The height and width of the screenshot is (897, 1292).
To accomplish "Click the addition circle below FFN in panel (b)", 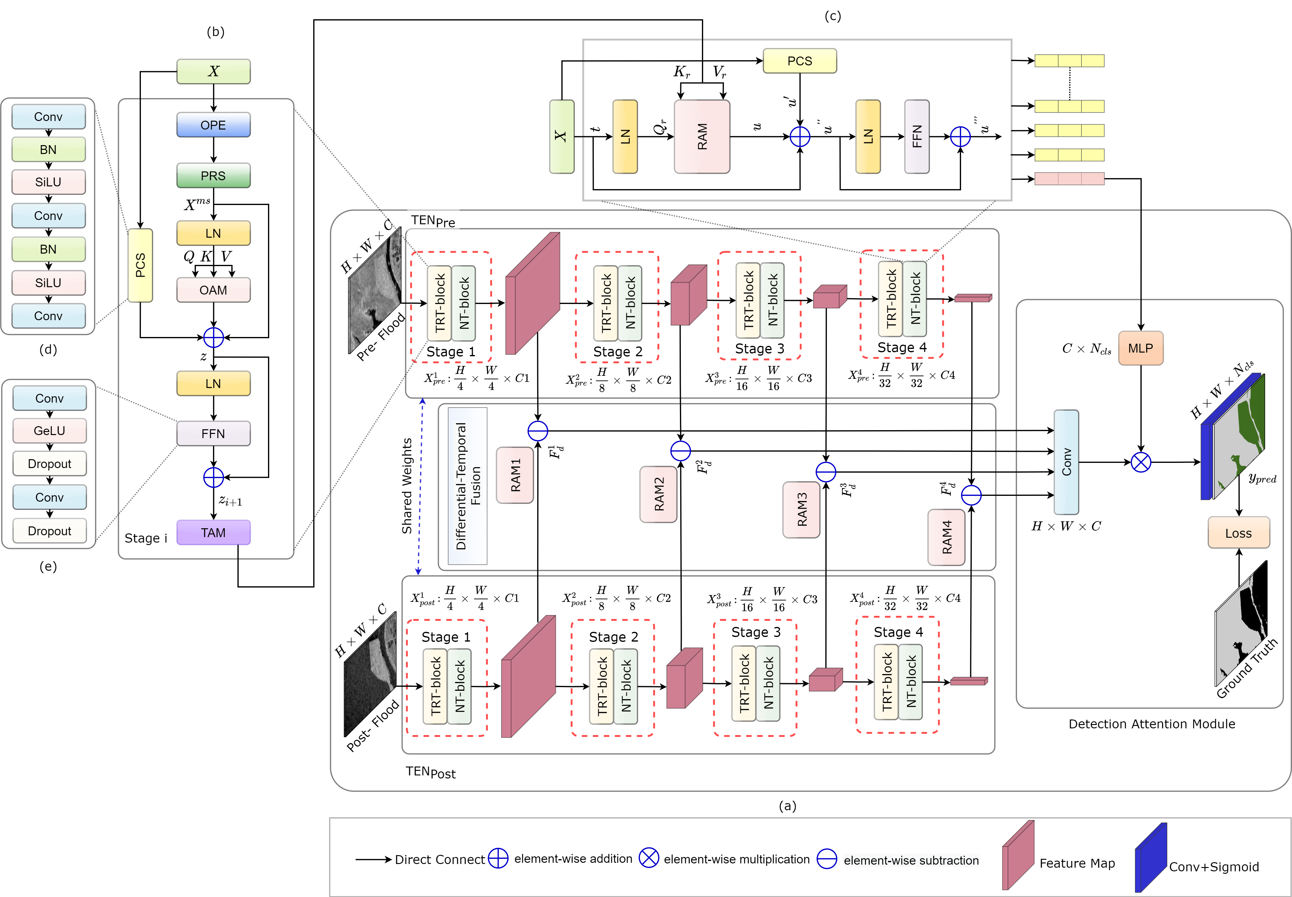I will click(214, 477).
